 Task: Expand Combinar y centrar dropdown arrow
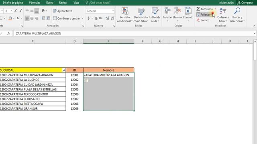click(82, 18)
